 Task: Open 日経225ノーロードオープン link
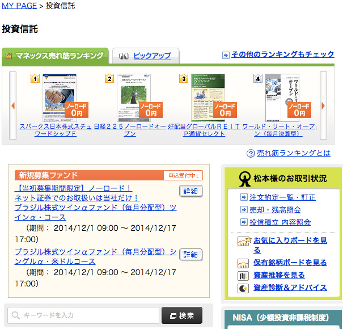[130, 130]
